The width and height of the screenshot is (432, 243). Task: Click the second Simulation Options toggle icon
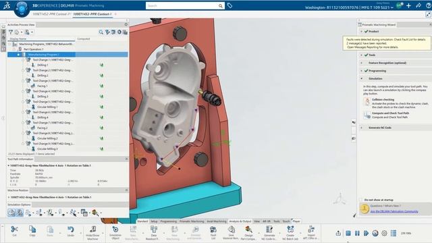pyautogui.click(x=20, y=213)
